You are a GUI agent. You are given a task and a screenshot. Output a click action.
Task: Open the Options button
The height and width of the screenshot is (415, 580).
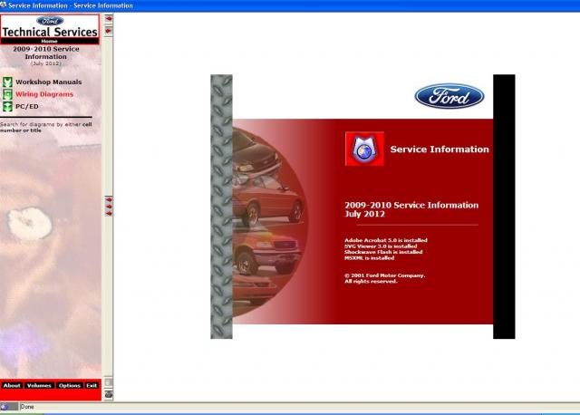[69, 385]
